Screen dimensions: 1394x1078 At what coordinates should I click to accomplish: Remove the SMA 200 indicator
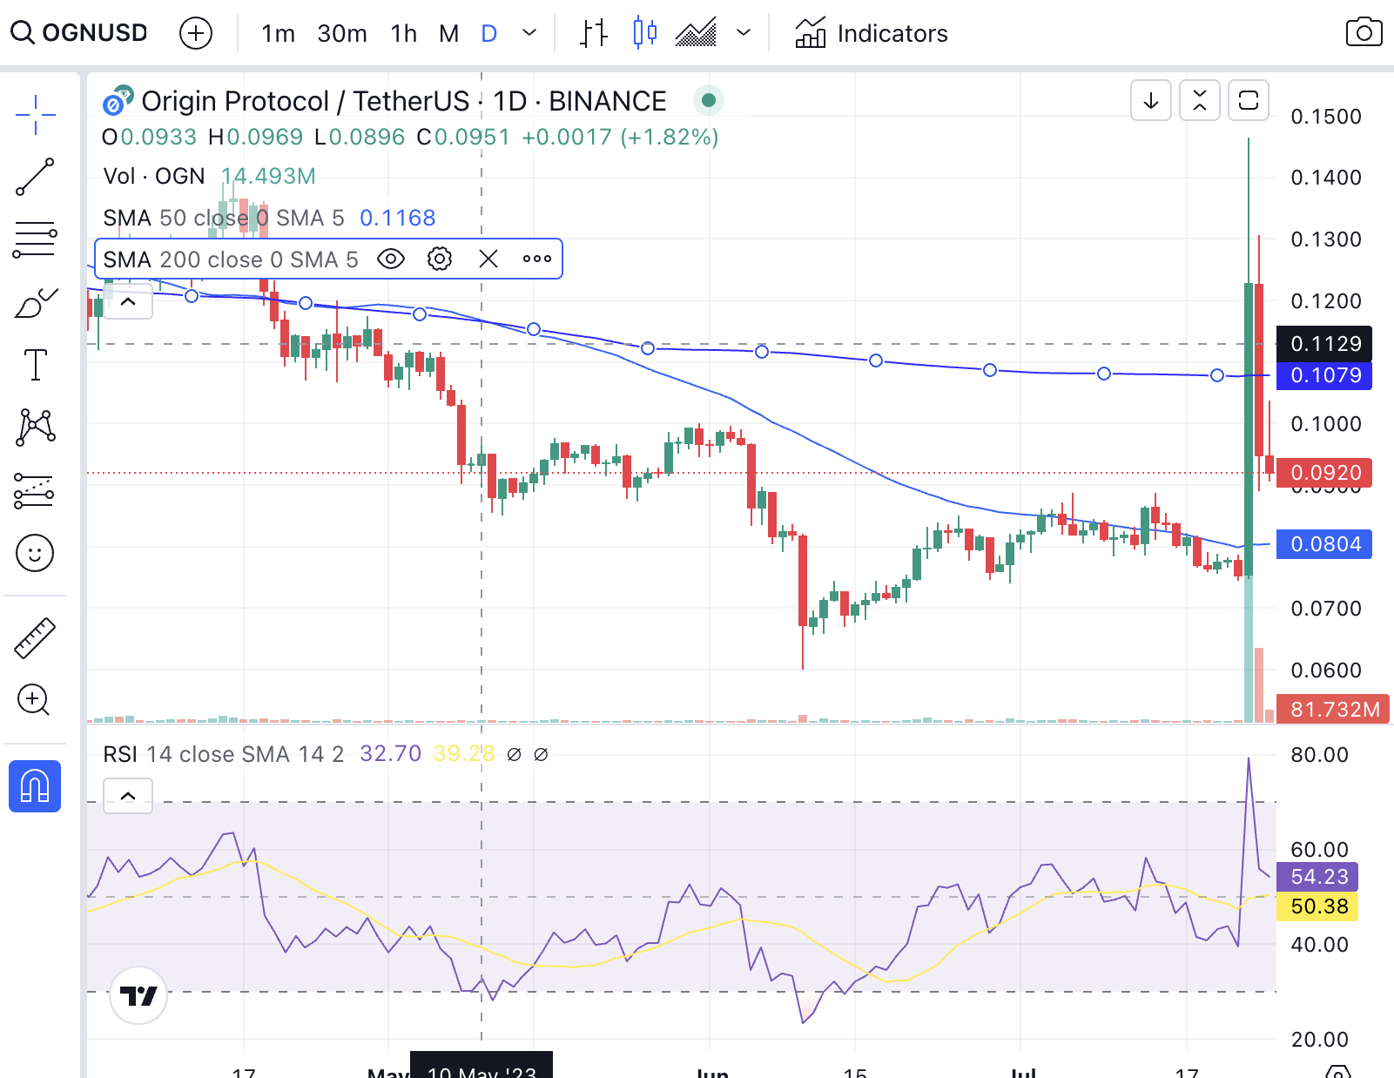[488, 259]
